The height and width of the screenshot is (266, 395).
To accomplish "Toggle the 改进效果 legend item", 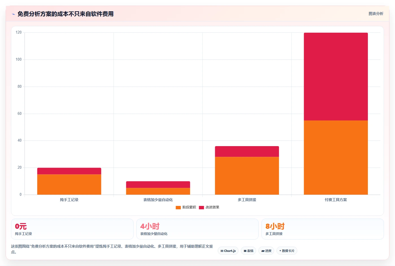I will point(209,207).
